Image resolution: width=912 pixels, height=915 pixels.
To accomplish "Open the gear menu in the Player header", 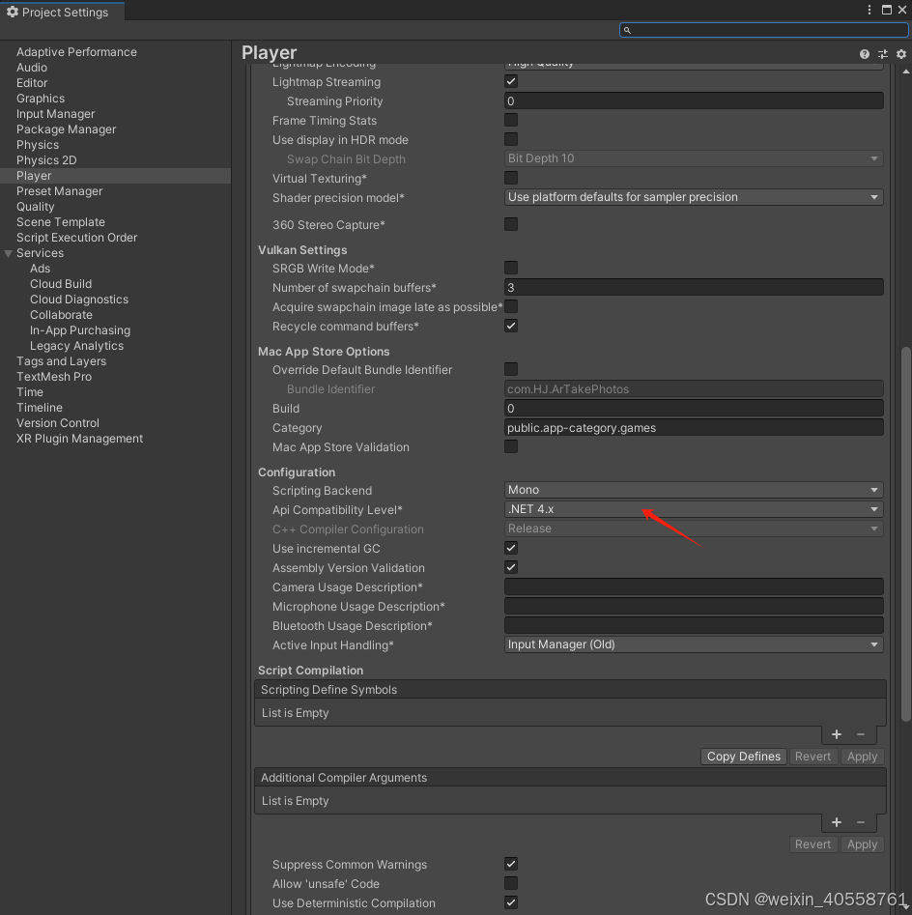I will (x=900, y=54).
